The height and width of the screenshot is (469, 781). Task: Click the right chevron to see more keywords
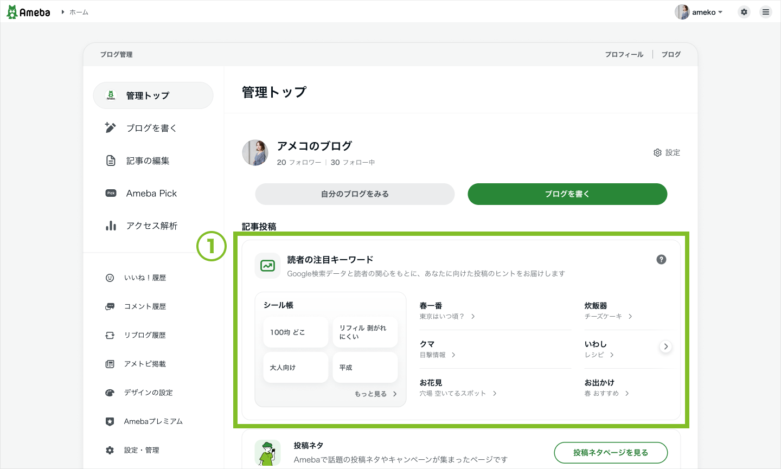[665, 346]
